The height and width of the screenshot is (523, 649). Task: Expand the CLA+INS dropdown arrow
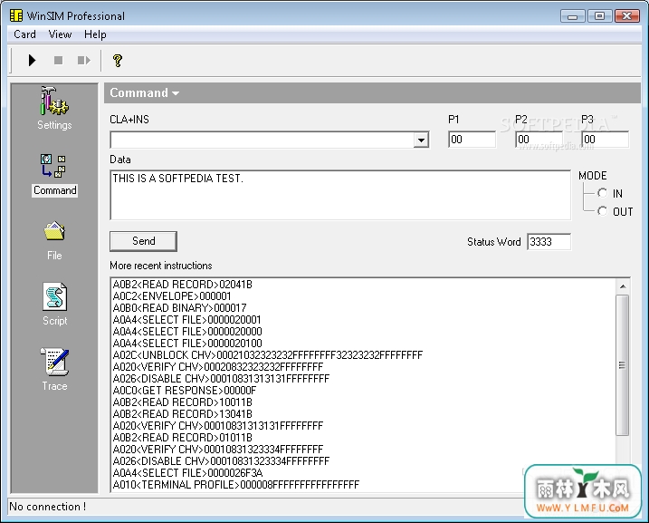coord(421,140)
